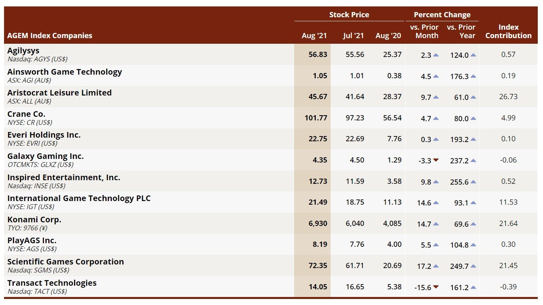The height and width of the screenshot is (305, 543).
Task: Click the vs. Prior Year column header
Action: 461,31
